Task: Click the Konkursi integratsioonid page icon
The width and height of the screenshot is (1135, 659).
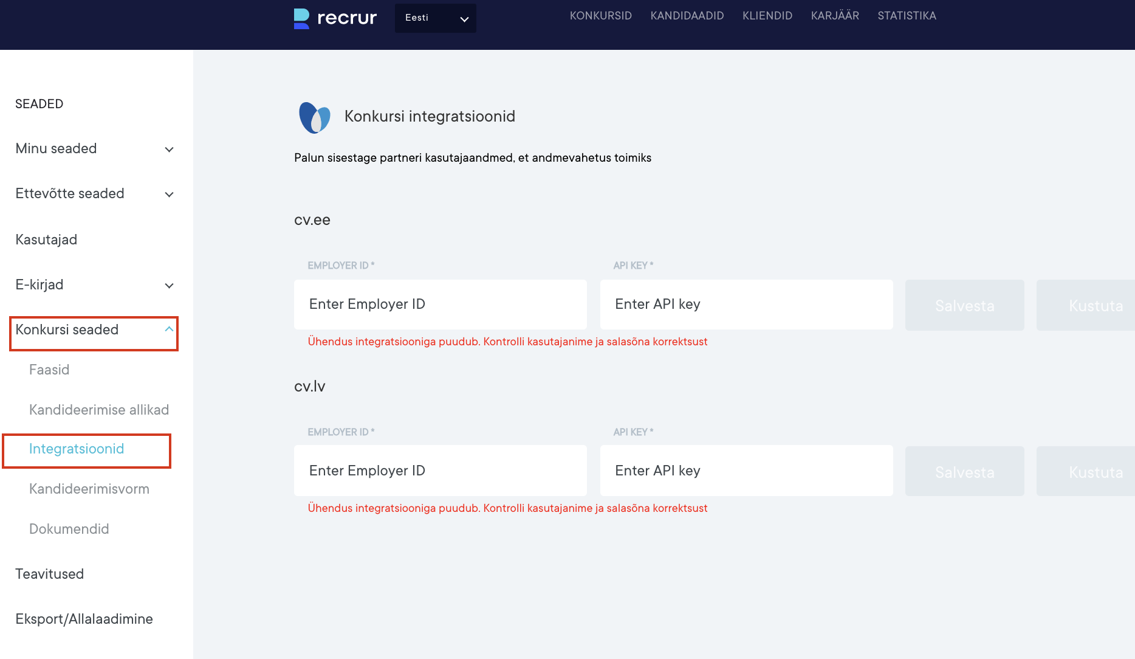Action: [314, 117]
